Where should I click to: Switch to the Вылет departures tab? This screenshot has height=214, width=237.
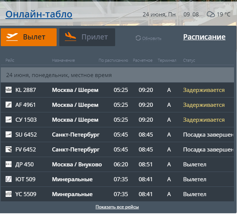29,37
